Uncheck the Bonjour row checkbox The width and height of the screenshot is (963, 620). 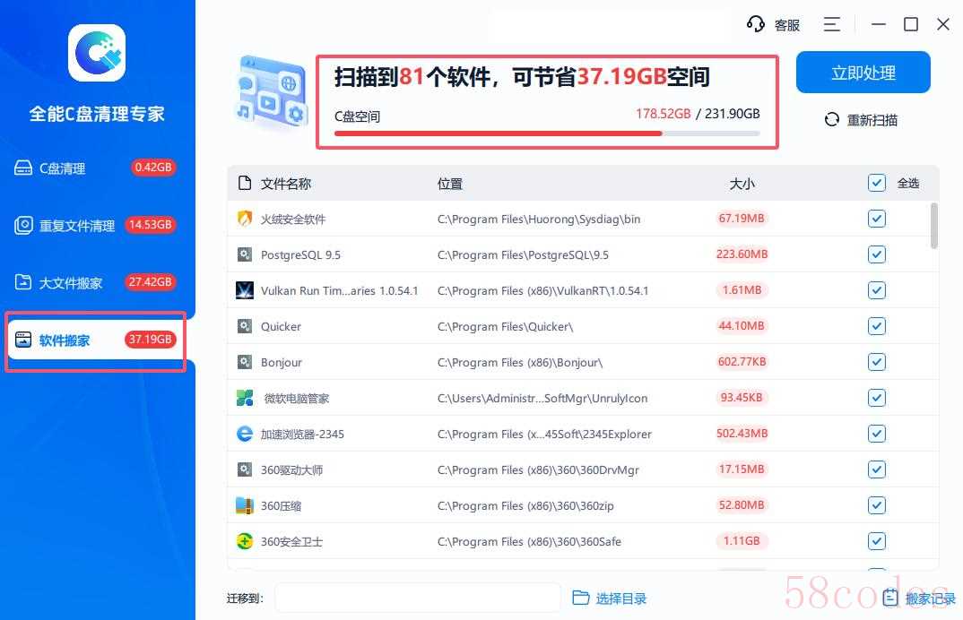pyautogui.click(x=877, y=362)
